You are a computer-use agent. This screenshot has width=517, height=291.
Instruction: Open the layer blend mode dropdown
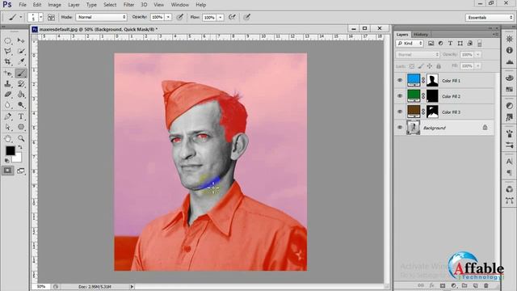pos(418,54)
